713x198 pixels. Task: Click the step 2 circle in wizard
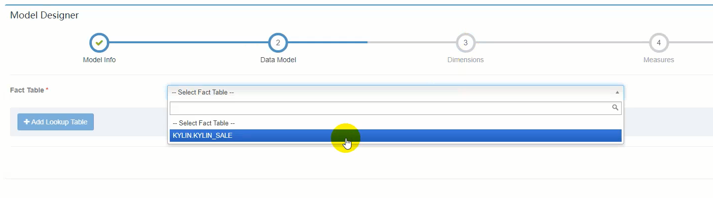[278, 43]
